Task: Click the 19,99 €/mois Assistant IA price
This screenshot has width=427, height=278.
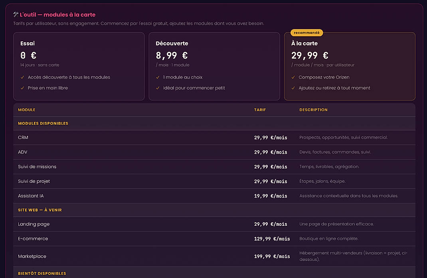Action: (x=271, y=196)
